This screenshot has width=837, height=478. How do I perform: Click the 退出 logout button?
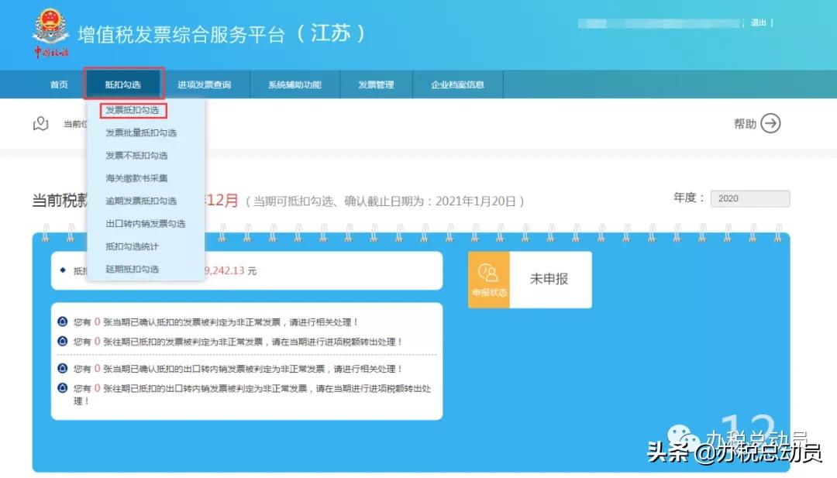(x=759, y=23)
